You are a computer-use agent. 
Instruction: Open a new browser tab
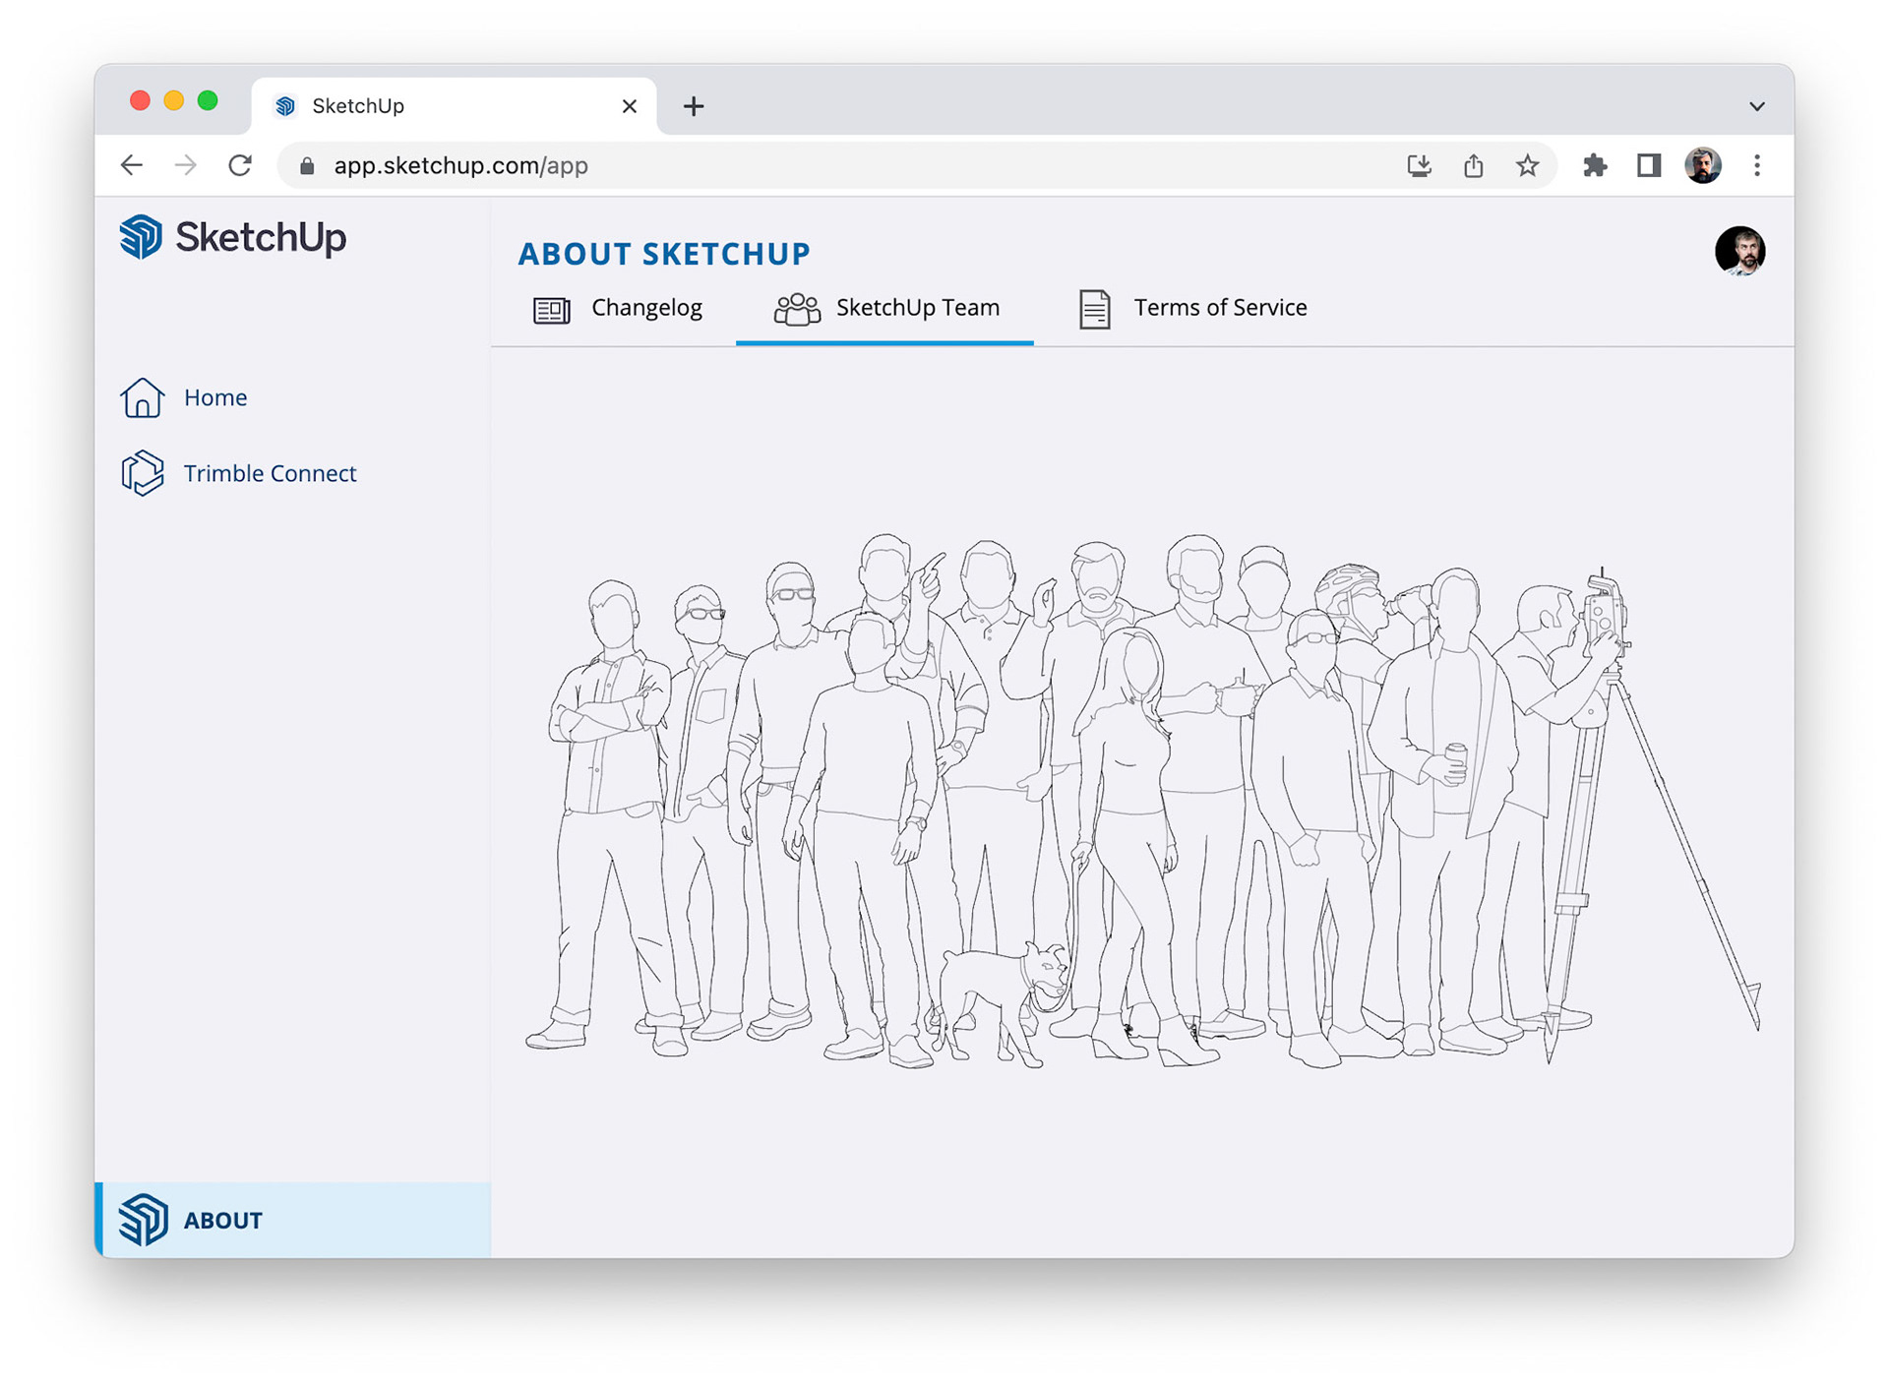pyautogui.click(x=694, y=106)
